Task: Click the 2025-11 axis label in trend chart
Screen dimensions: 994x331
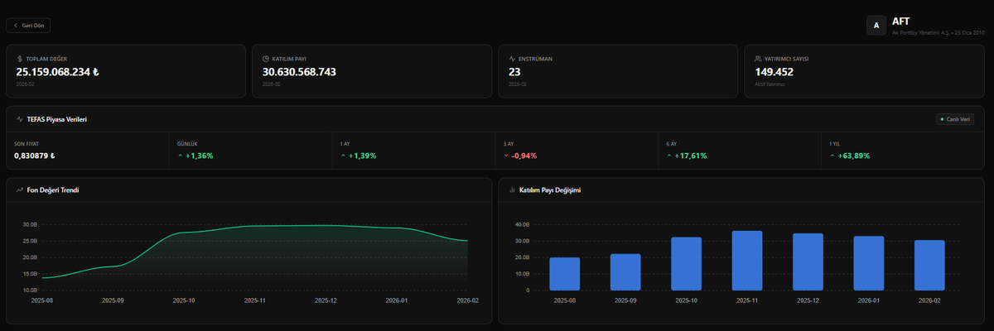Action: pyautogui.click(x=255, y=301)
